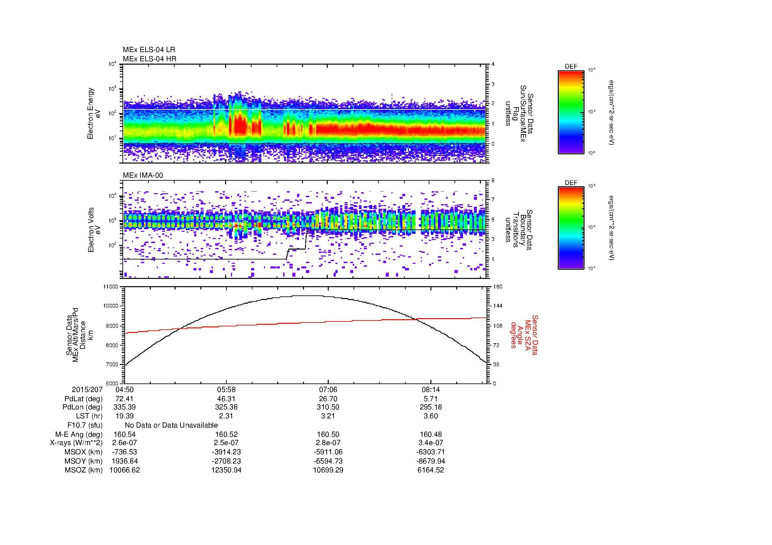Click the 'Electron Volts eV' axis label
Viewport: 772px width, 545px height.
[x=94, y=230]
